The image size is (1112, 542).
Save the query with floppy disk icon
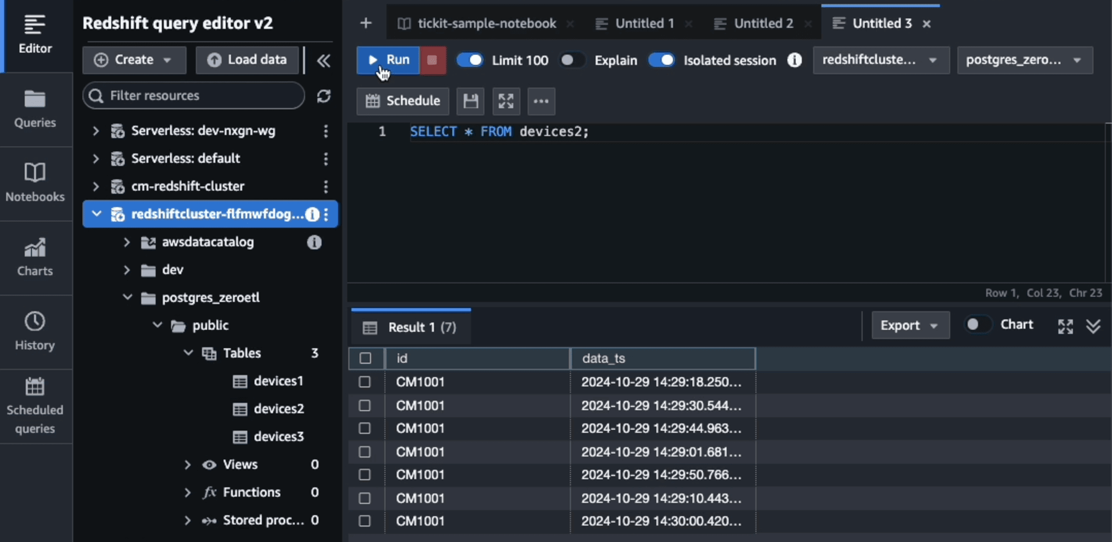click(470, 101)
